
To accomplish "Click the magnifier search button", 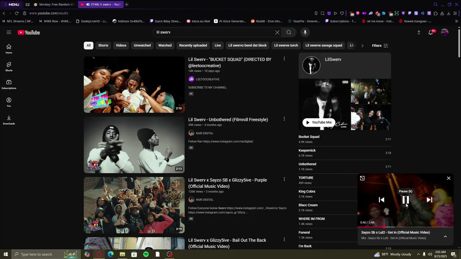I will pyautogui.click(x=289, y=32).
